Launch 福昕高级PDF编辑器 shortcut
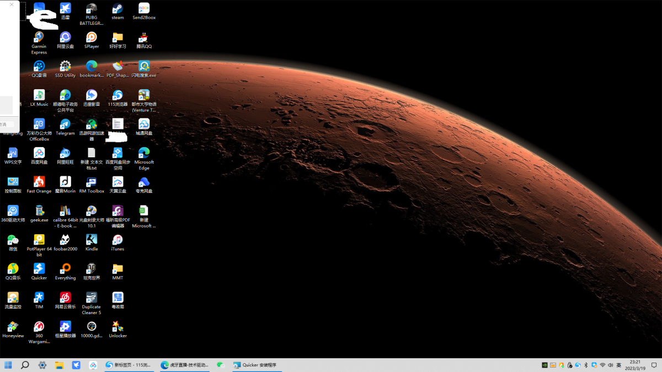 [x=118, y=217]
